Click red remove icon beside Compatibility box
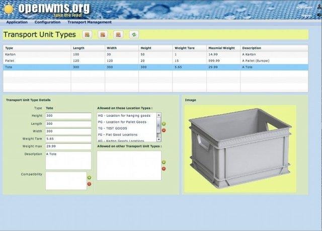 point(89,184)
